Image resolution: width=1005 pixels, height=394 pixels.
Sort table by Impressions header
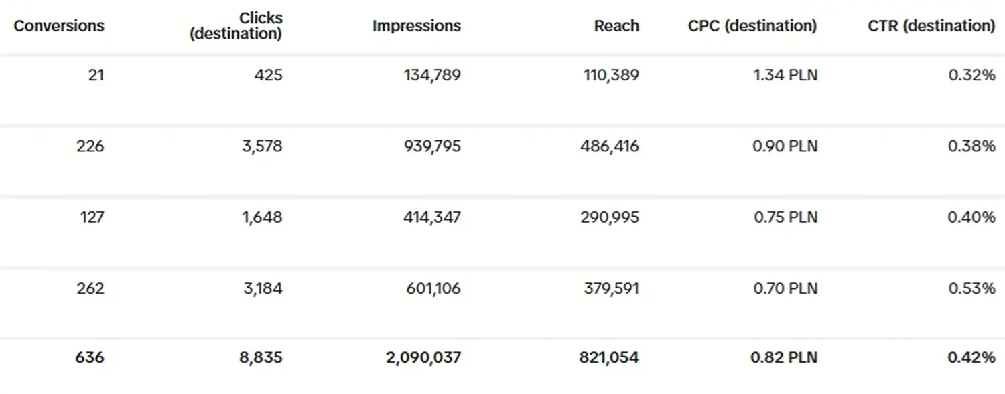[x=416, y=26]
